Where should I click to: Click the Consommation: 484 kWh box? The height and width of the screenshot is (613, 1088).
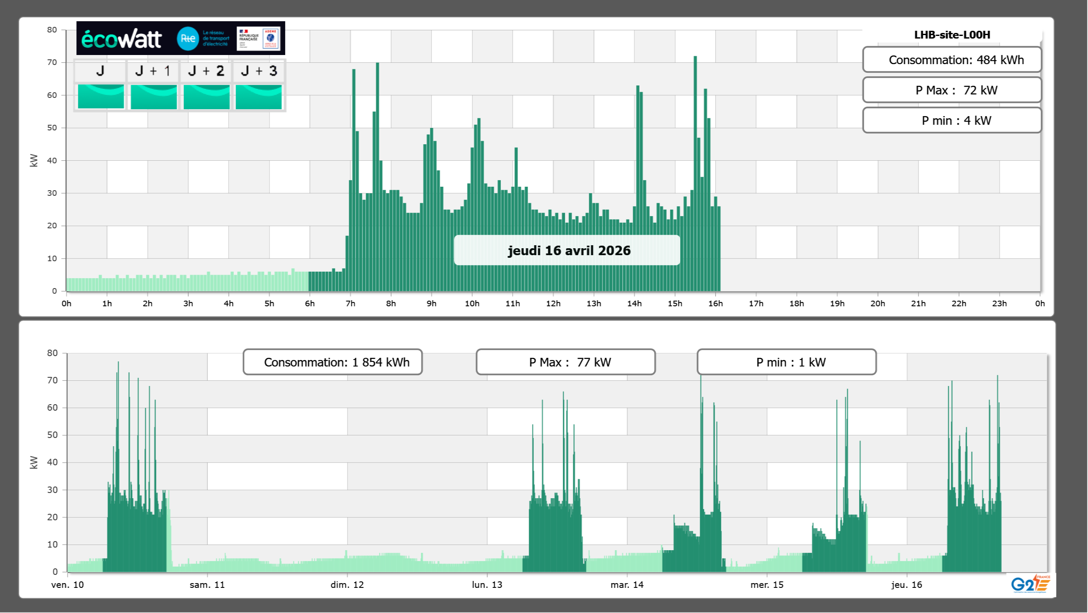click(952, 60)
